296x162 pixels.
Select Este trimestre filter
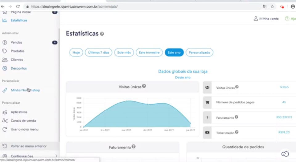(149, 53)
